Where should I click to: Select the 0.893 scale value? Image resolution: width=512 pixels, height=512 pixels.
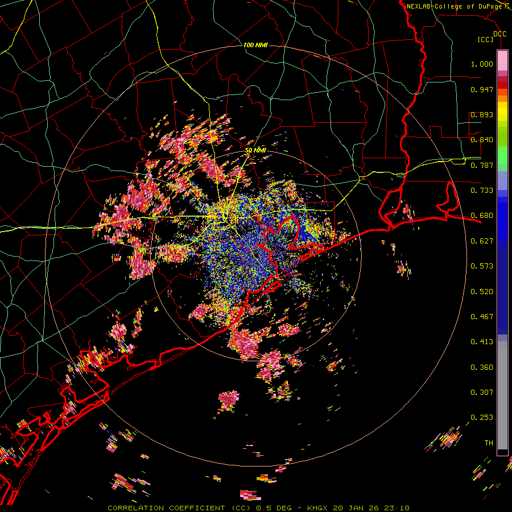click(482, 114)
